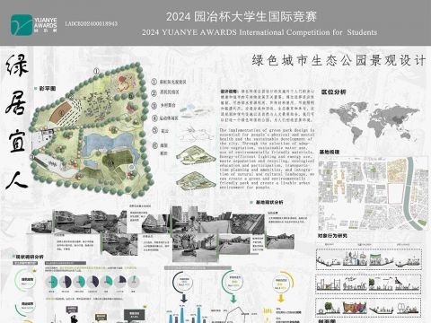Click the English subtitle 2024 YUANYE AWARDS

[259, 32]
